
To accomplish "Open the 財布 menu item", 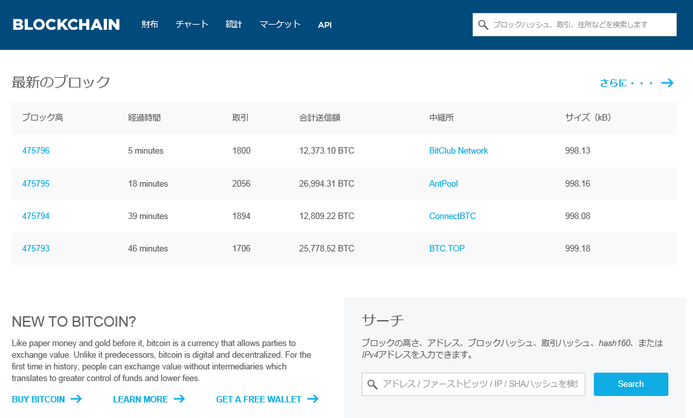I will (x=150, y=25).
